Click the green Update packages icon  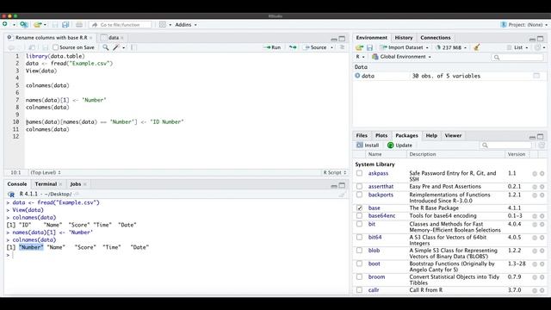pos(390,146)
